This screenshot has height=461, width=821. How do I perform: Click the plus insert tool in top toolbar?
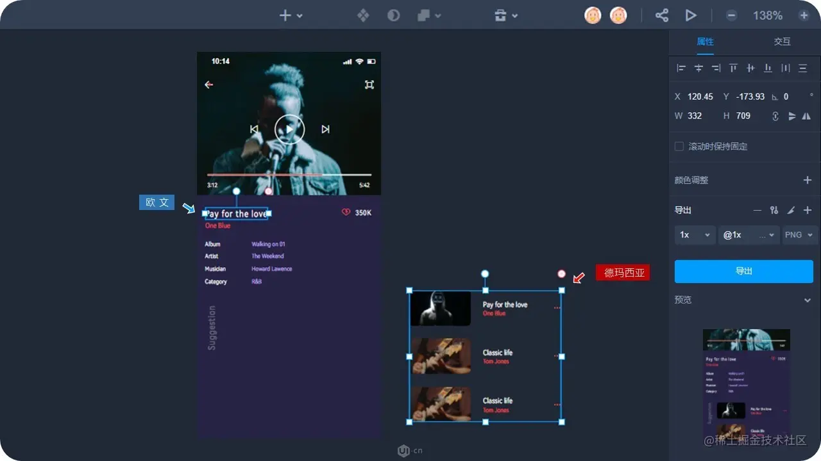point(285,15)
